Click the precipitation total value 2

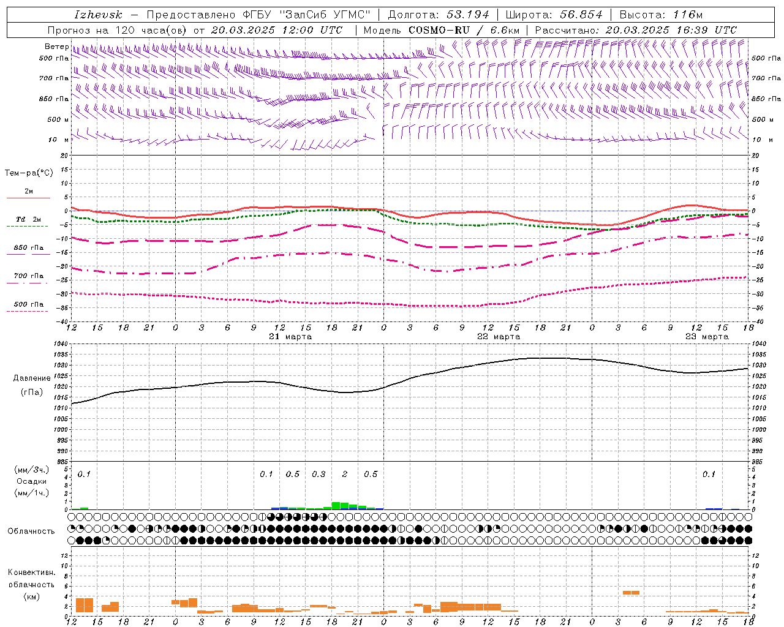pos(345,475)
